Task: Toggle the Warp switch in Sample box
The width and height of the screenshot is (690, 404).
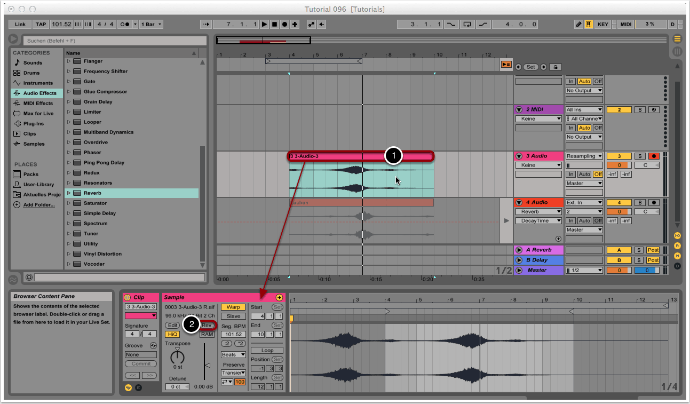Action: 233,307
